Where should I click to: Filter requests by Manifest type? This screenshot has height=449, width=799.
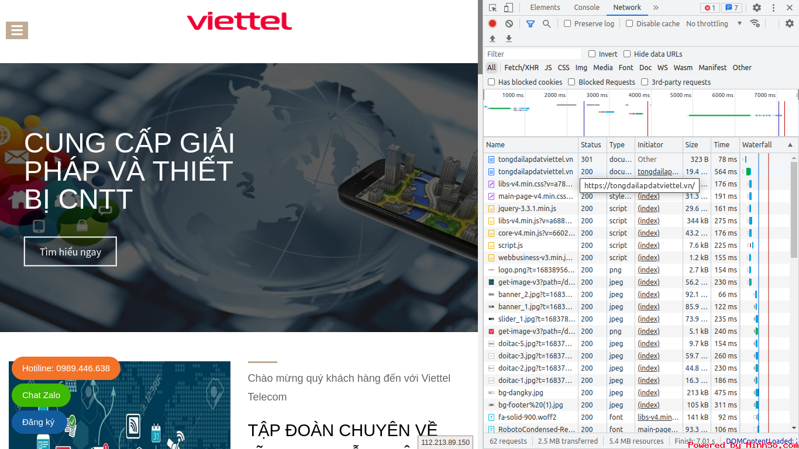[x=712, y=68]
